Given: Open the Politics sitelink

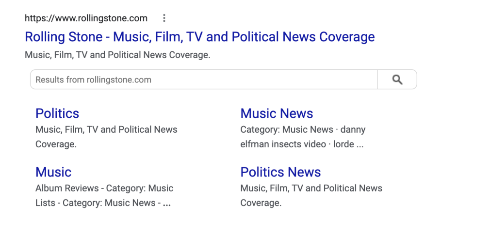Looking at the screenshot, I should click(x=57, y=113).
